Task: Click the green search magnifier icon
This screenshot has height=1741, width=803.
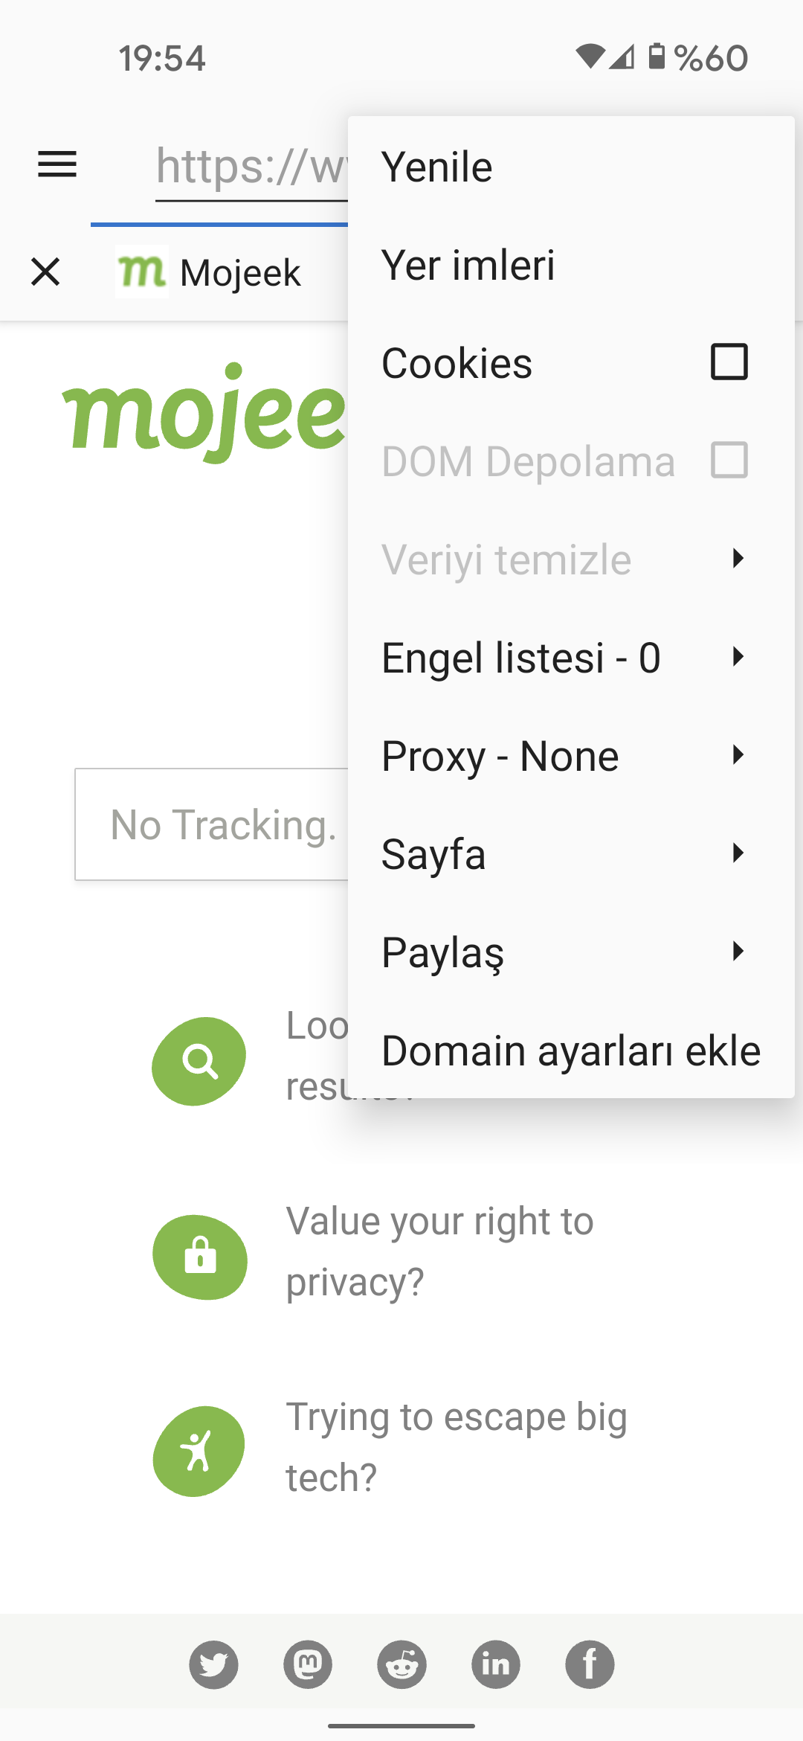Action: pos(199,1061)
